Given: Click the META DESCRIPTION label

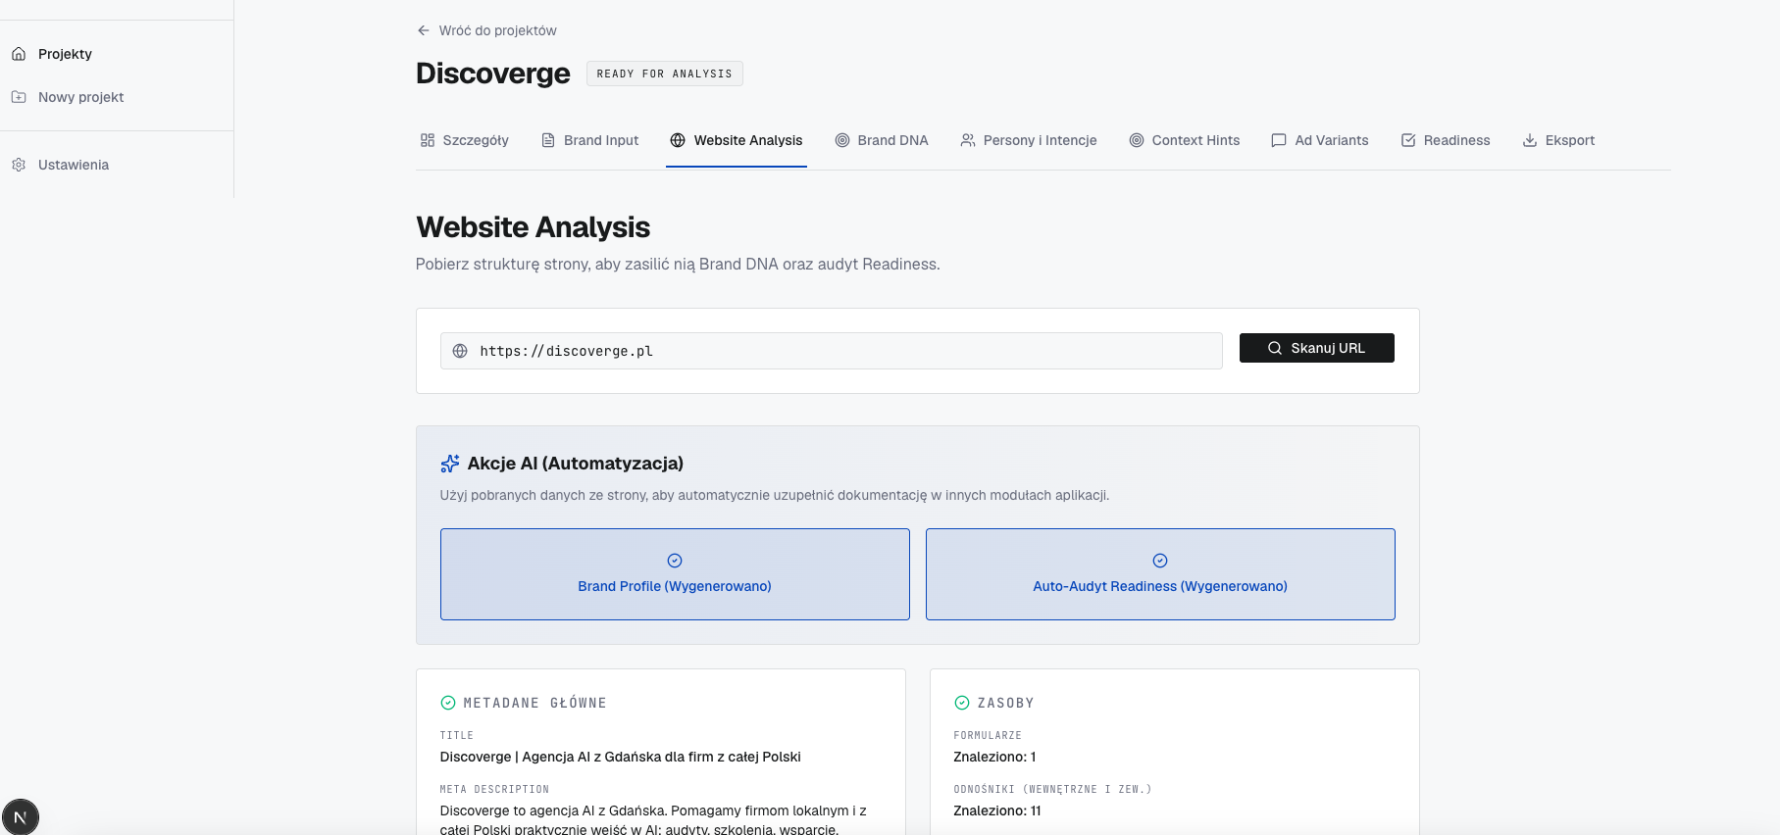Looking at the screenshot, I should pyautogui.click(x=494, y=789).
